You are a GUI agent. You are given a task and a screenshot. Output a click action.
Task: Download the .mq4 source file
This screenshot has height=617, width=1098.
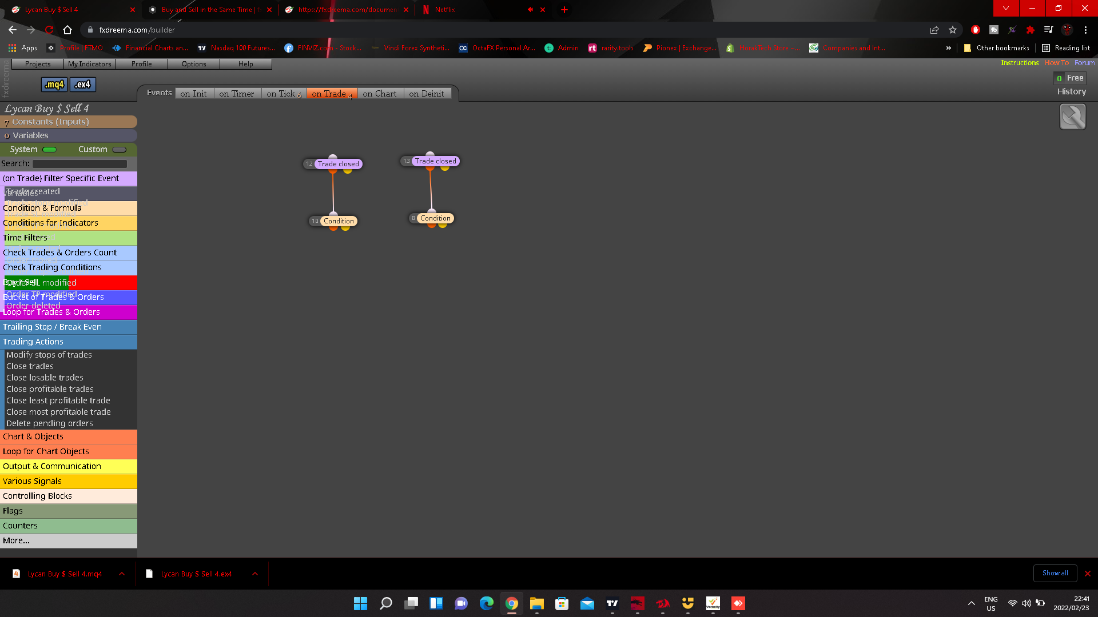[54, 85]
